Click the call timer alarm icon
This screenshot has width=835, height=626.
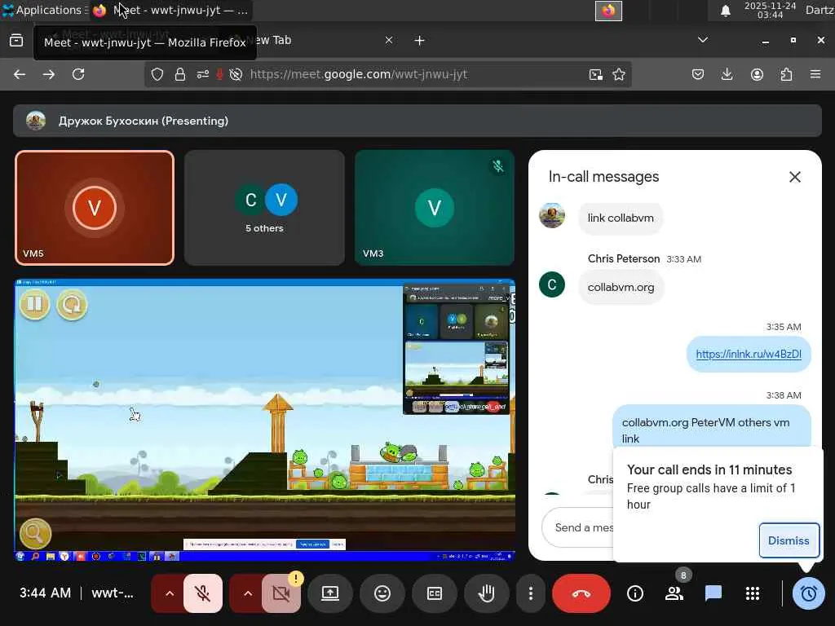click(808, 593)
